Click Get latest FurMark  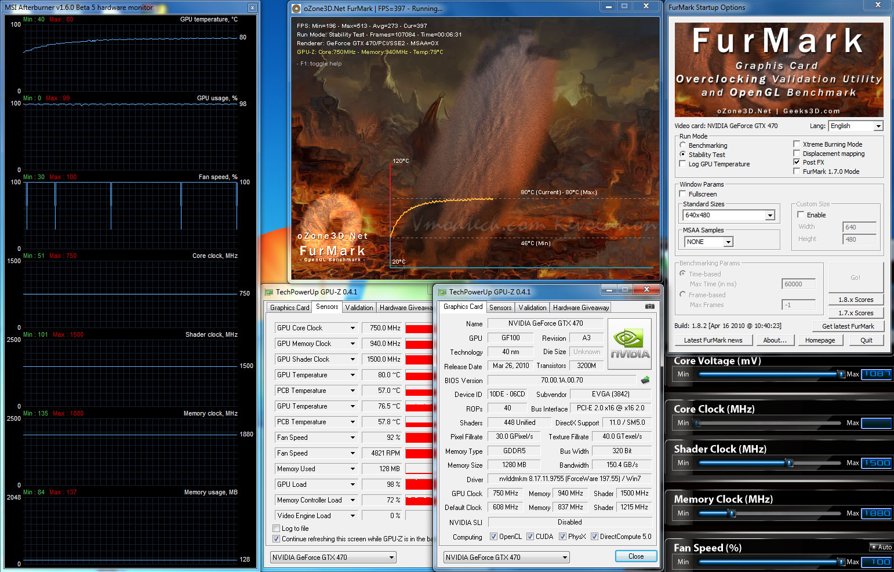(848, 326)
